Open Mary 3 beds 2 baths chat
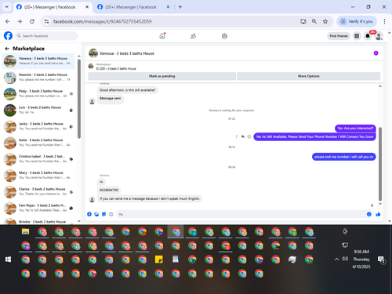Viewport: 392px width, 294px height. click(38, 175)
